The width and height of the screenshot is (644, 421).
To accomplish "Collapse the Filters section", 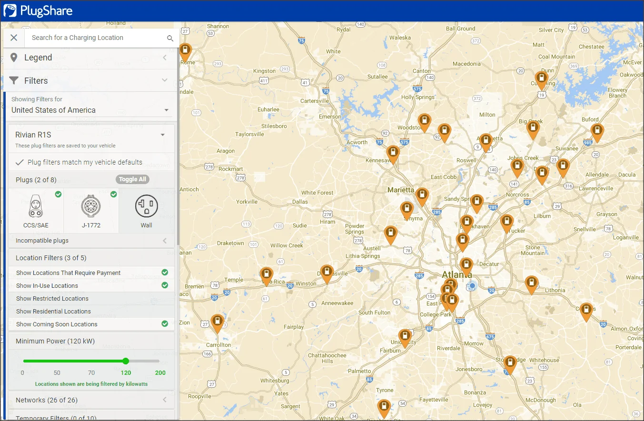I will tap(165, 80).
